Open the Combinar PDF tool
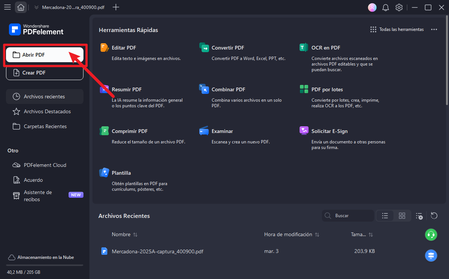This screenshot has height=279, width=449. pos(228,89)
